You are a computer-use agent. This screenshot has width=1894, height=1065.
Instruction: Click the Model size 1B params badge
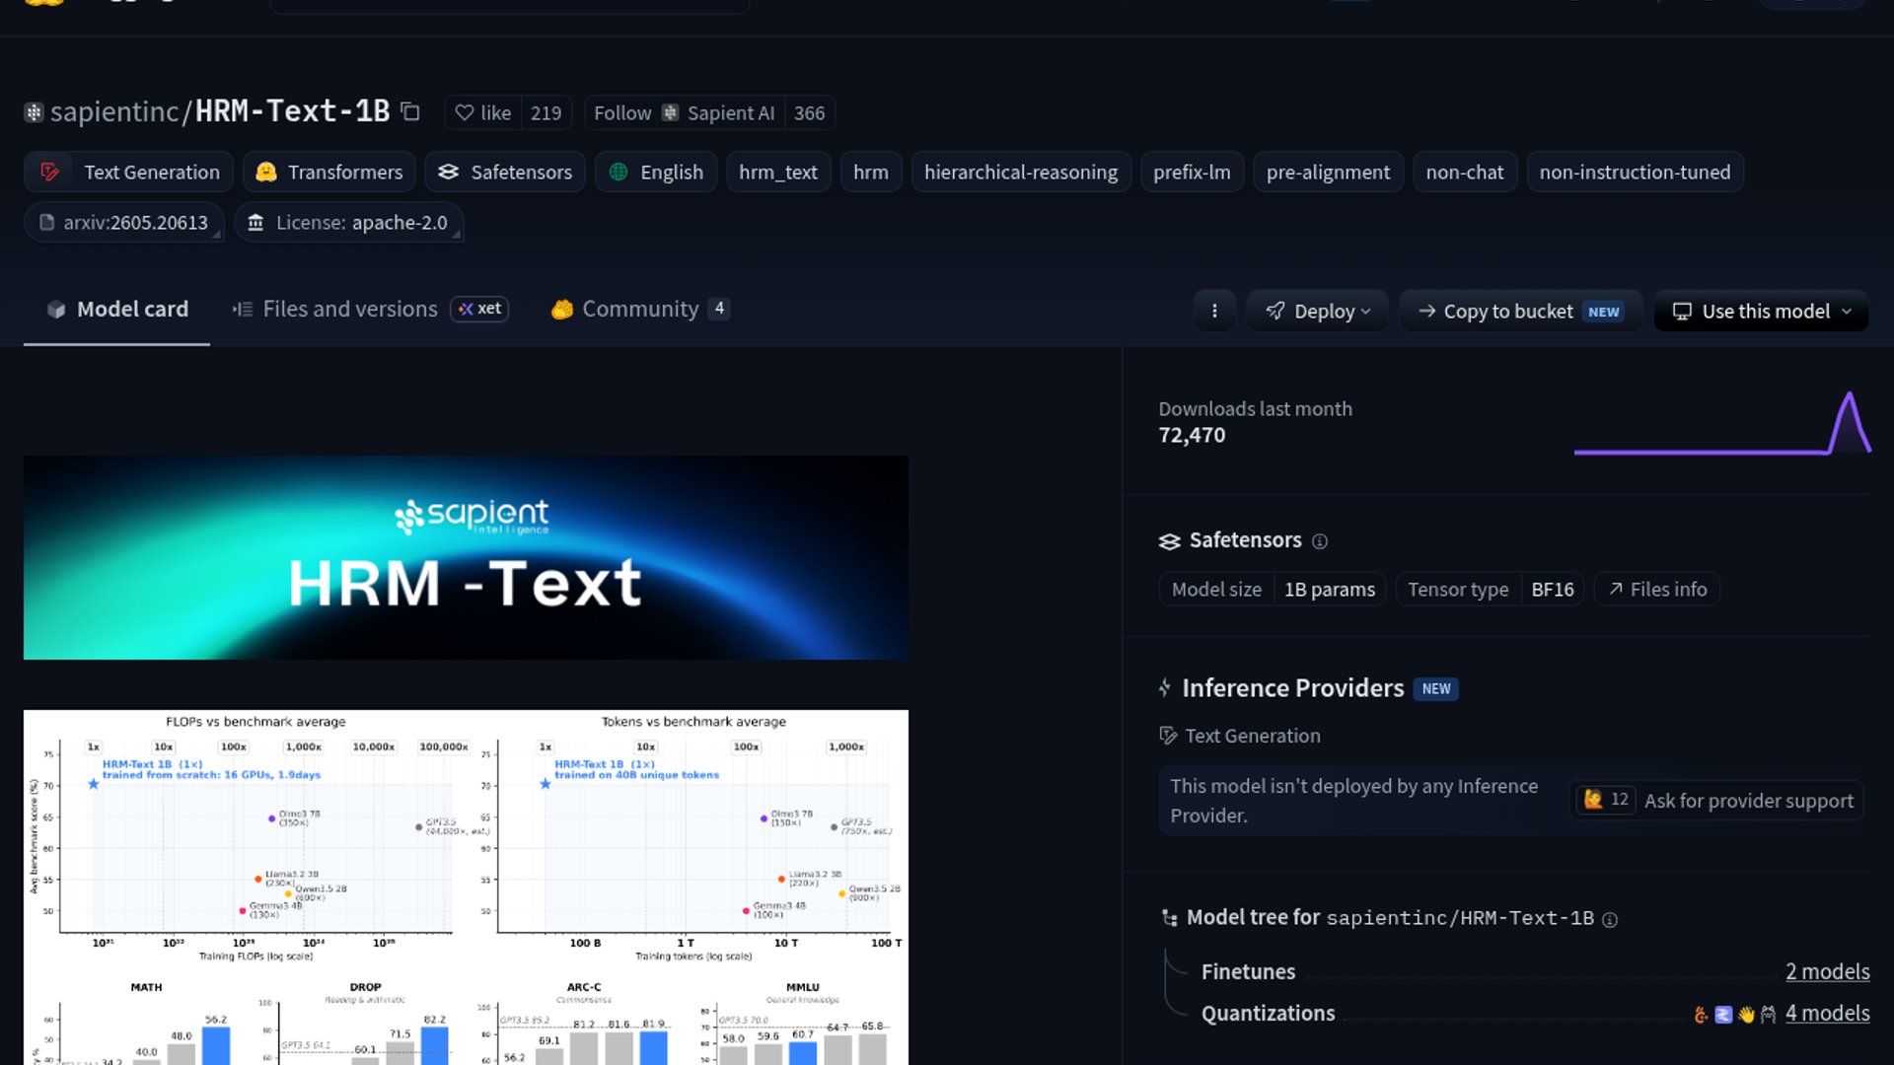[1273, 589]
